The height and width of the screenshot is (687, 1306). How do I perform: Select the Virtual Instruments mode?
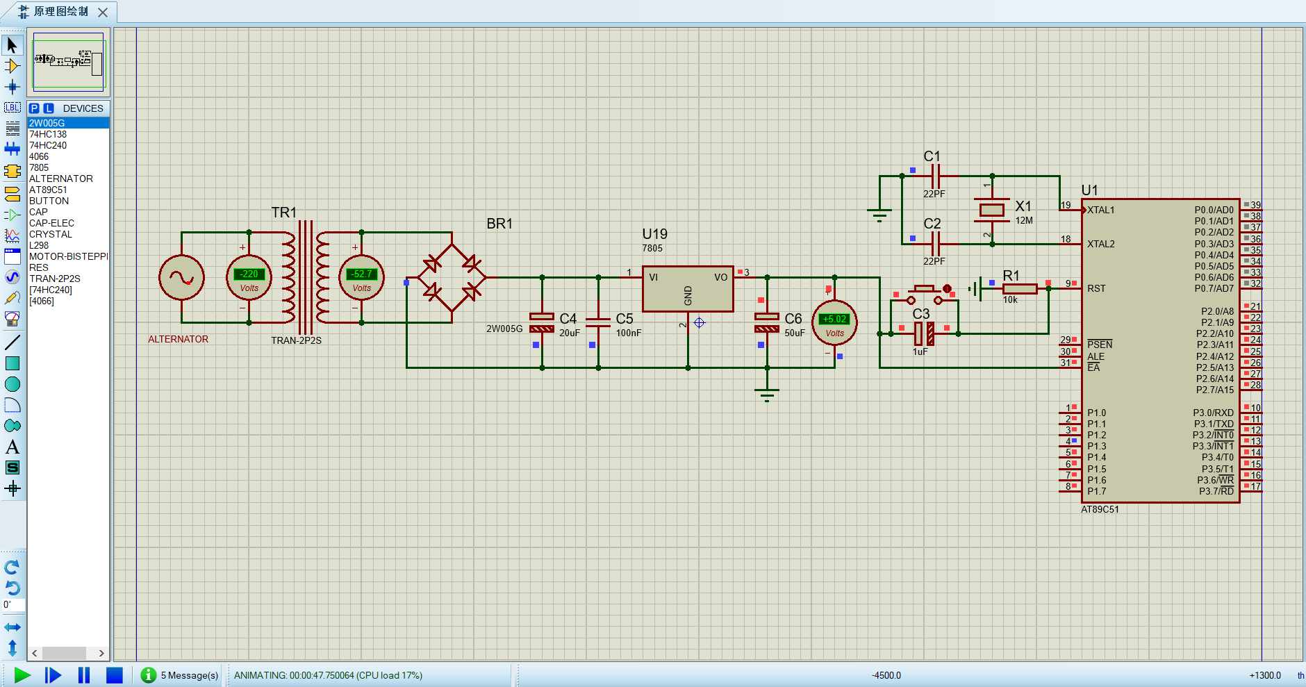(13, 319)
